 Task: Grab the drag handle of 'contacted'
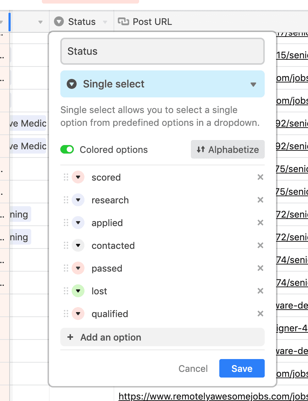[x=66, y=246]
